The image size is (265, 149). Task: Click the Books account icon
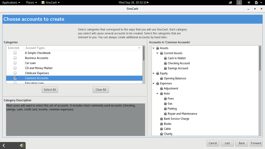click(x=161, y=124)
